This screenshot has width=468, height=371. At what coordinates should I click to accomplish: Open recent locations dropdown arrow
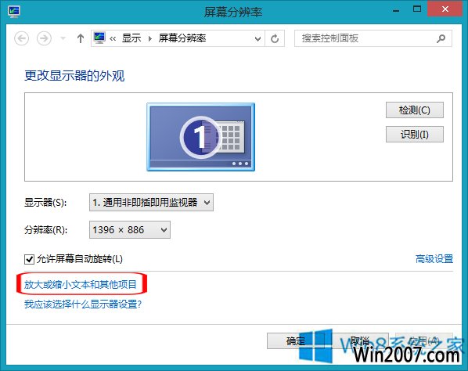63,38
